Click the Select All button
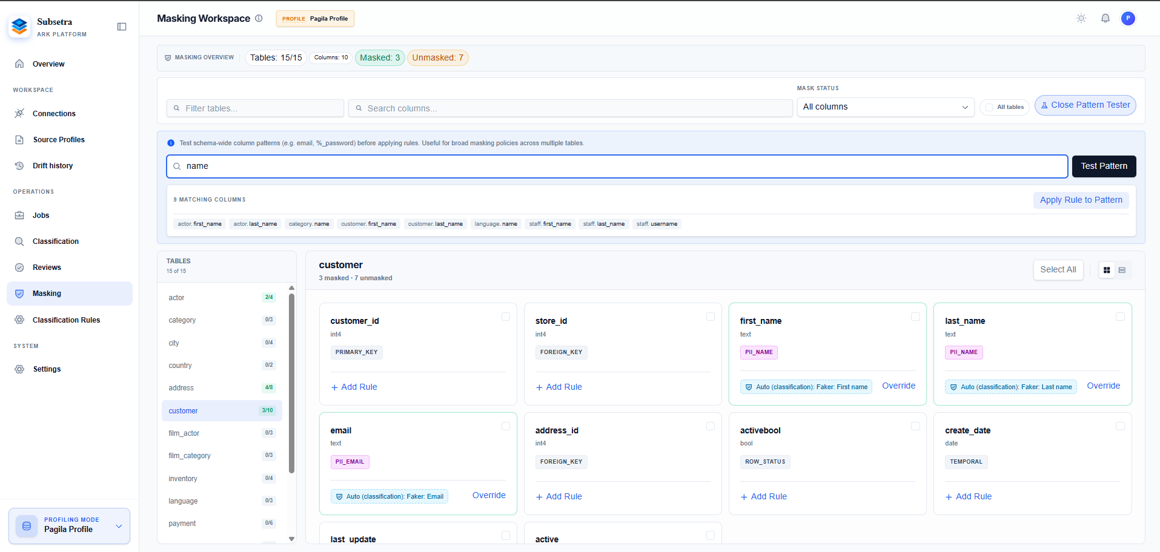This screenshot has width=1160, height=552. [1058, 270]
